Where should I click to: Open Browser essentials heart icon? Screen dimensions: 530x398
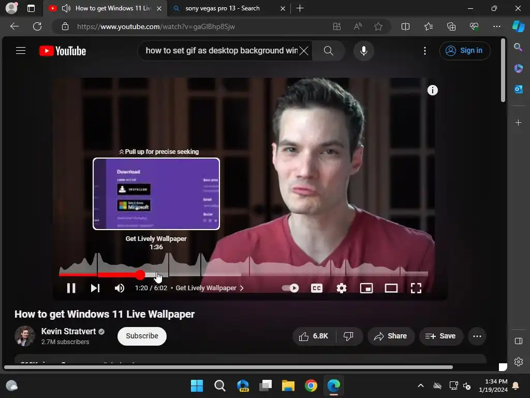[474, 26]
